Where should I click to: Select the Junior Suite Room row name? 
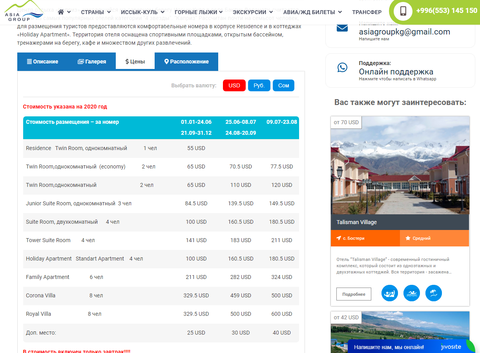(x=71, y=203)
